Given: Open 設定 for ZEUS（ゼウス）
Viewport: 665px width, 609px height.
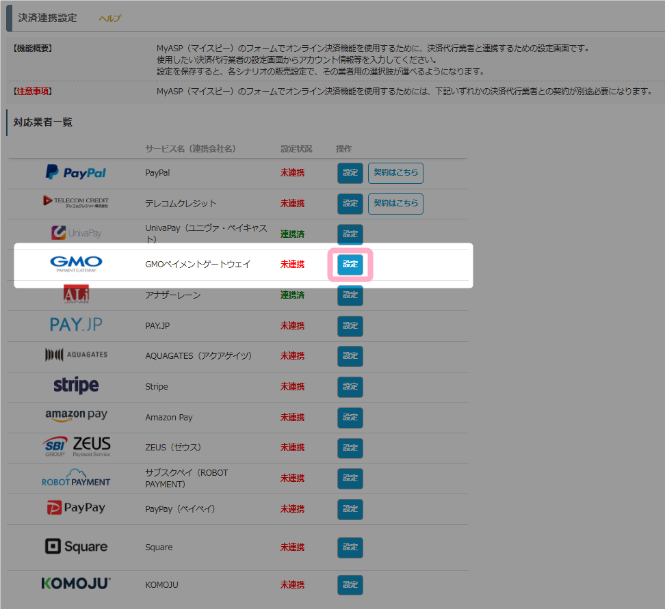Looking at the screenshot, I should coord(350,448).
